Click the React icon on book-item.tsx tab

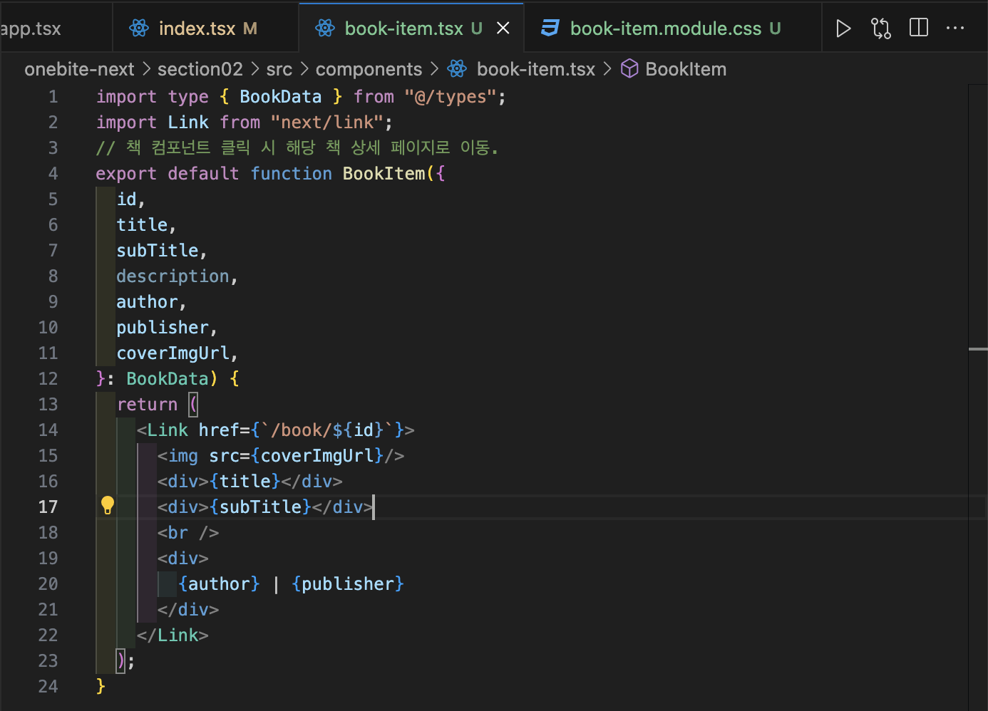click(325, 28)
